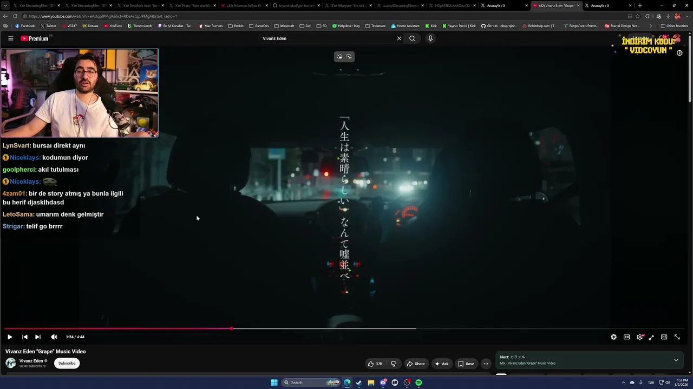Open the GitHub obsproject bookmark
This screenshot has width=693, height=389.
click(x=499, y=26)
